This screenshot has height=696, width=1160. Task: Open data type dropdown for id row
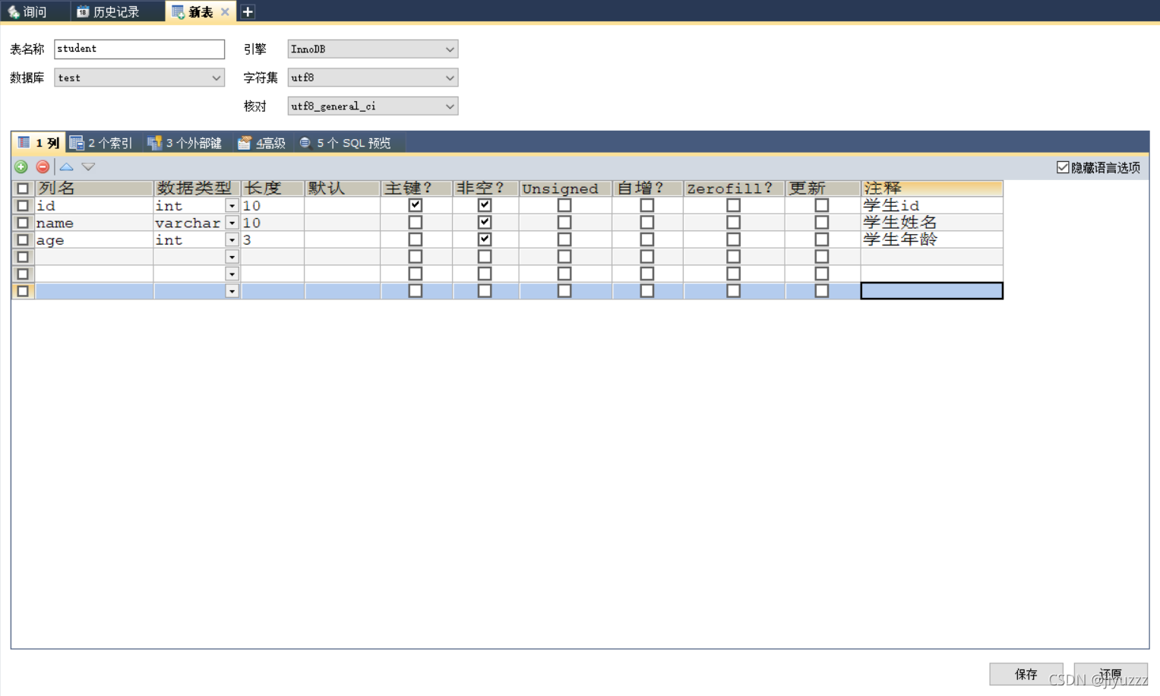[x=232, y=206]
